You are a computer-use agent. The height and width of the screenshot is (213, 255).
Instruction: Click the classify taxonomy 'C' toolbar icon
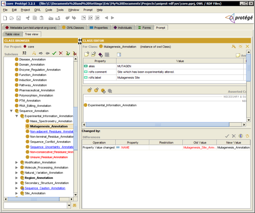90,18
